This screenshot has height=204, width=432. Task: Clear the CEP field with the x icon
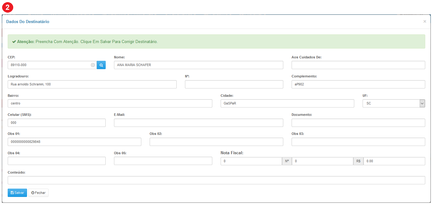(93, 65)
